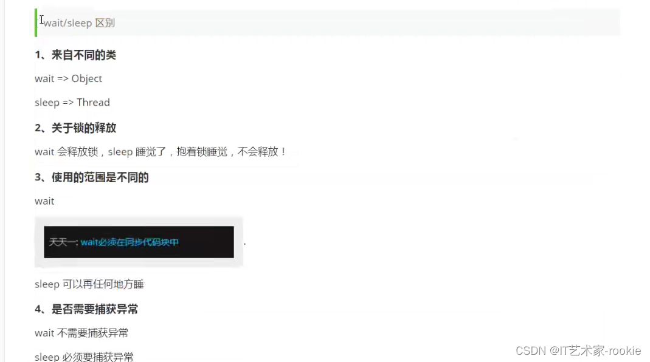The height and width of the screenshot is (362, 650).
Task: Select heading '1、来自不同的类'
Action: point(75,55)
